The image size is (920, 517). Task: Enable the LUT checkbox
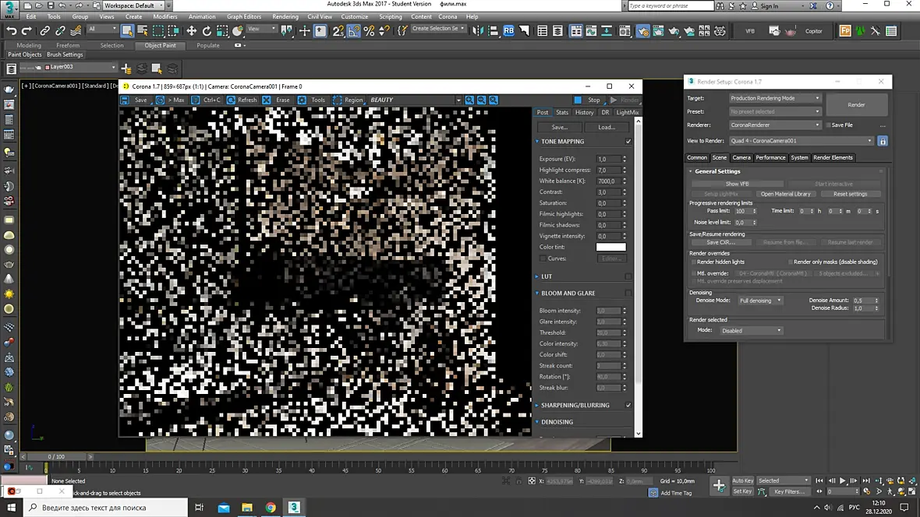click(628, 276)
